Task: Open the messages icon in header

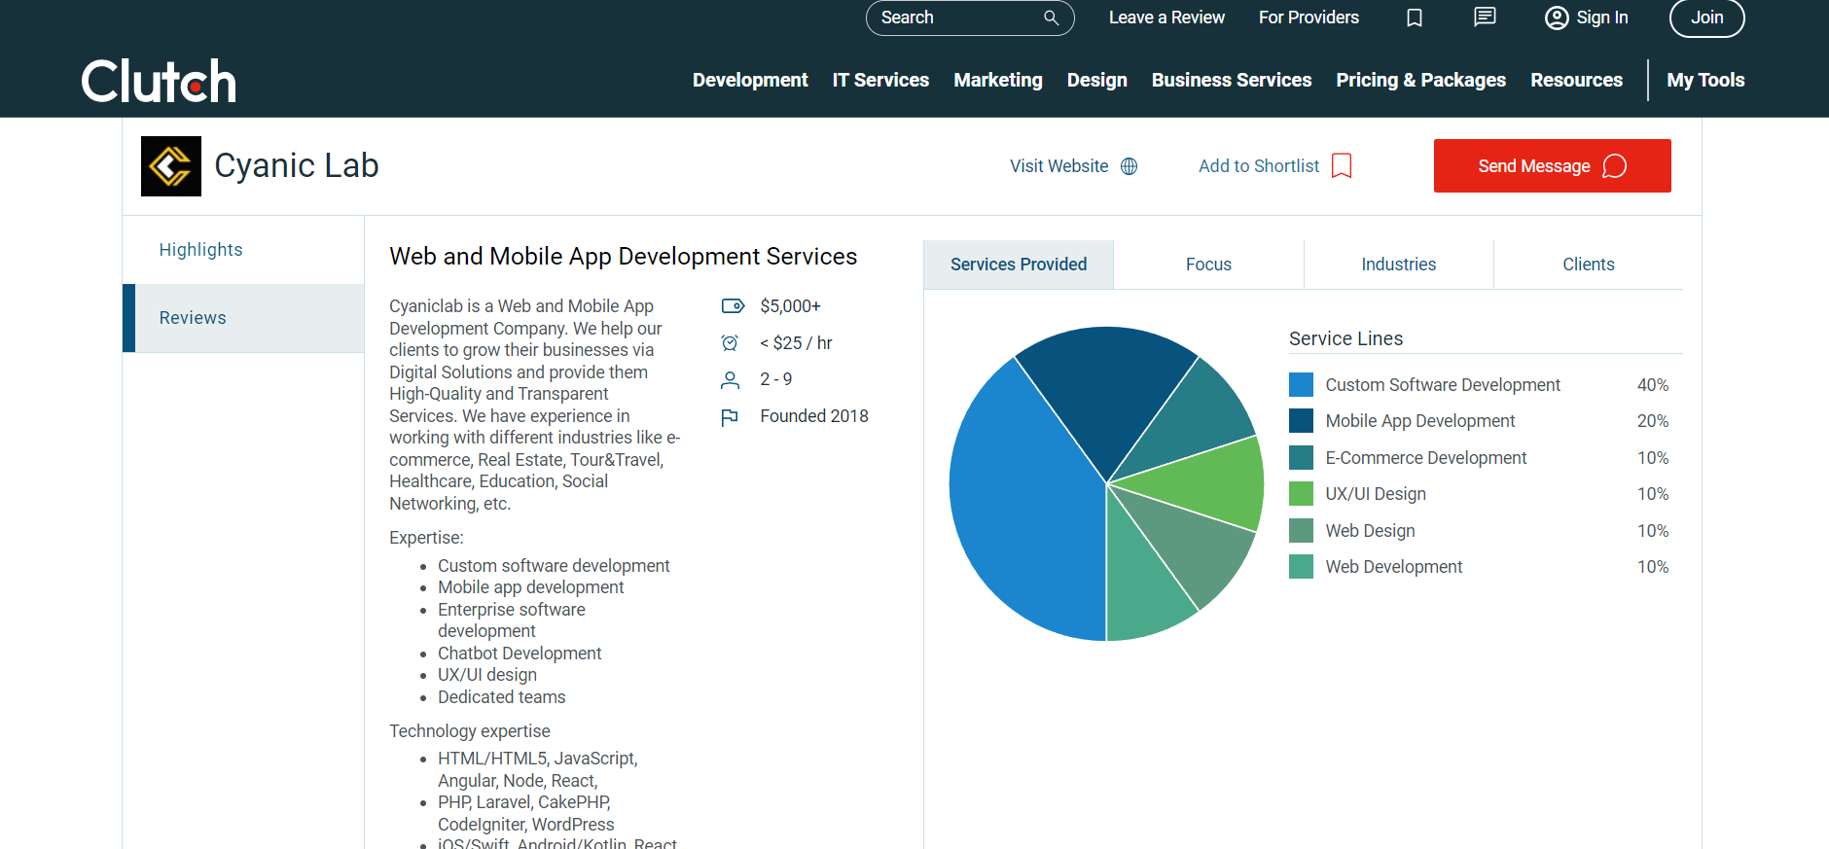Action: (1485, 17)
